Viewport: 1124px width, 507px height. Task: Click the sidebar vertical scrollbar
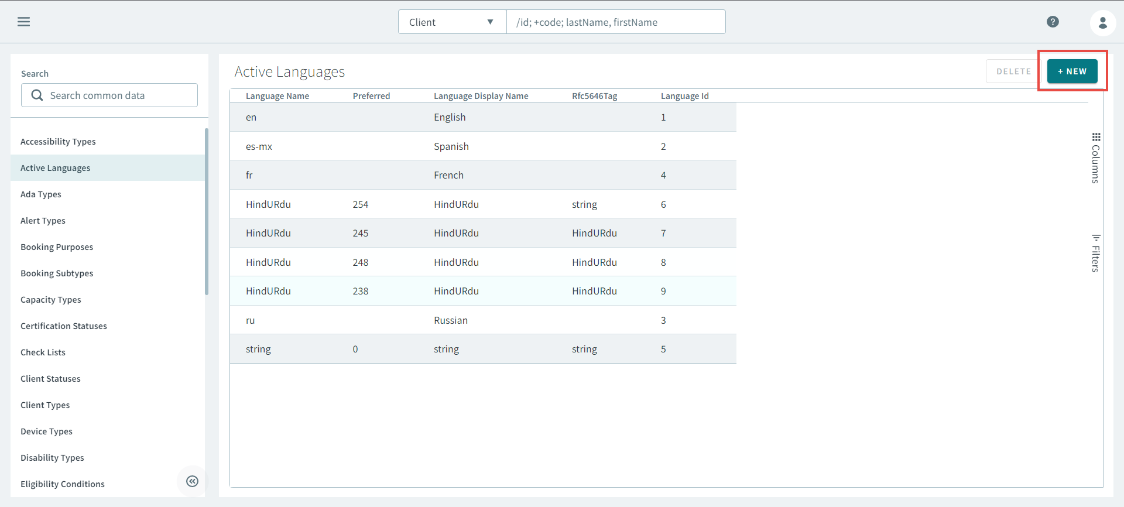[207, 211]
